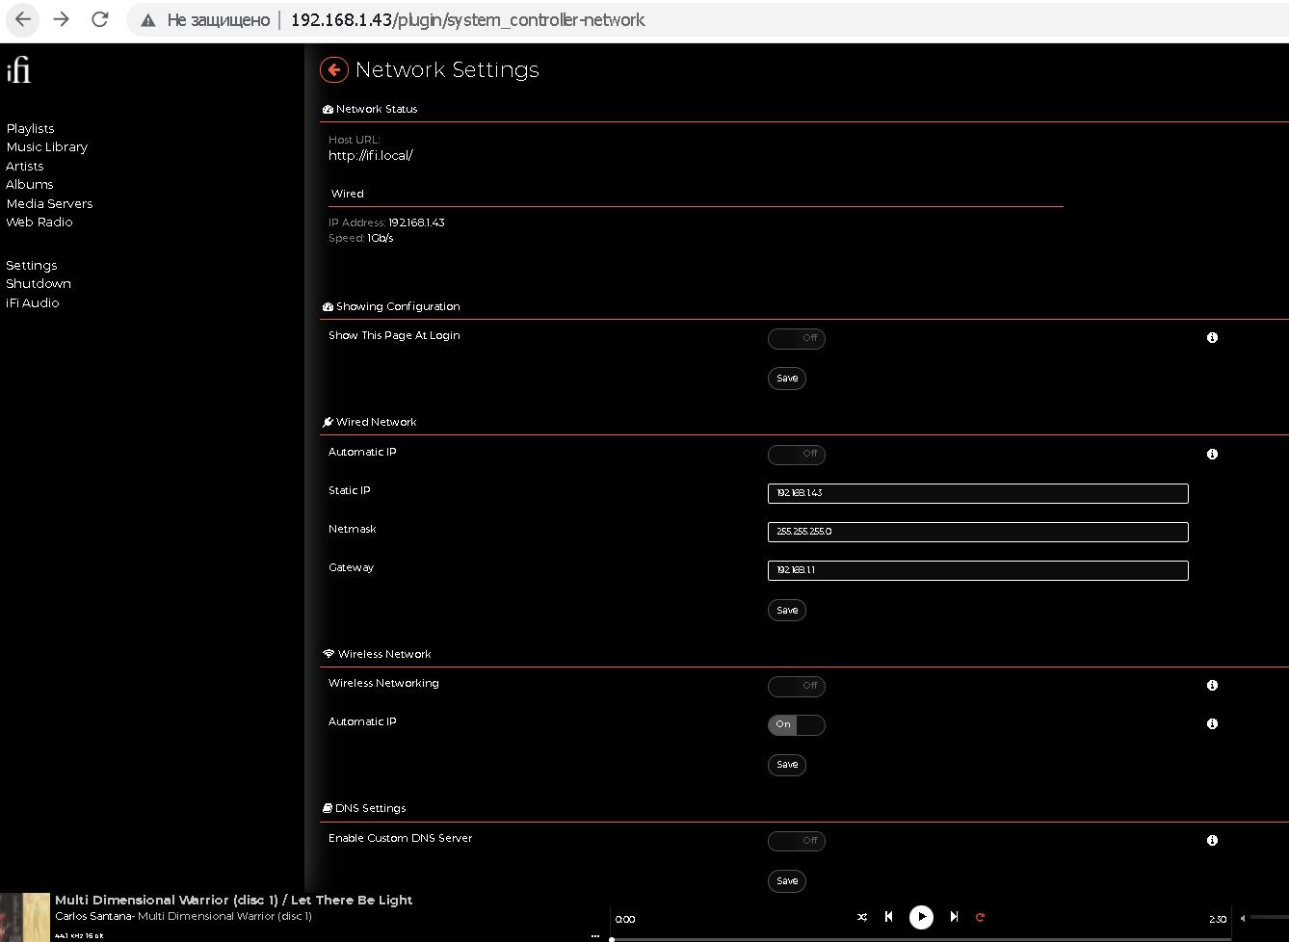This screenshot has height=942, width=1289.
Task: Open the three-dots track options menu
Action: [594, 935]
